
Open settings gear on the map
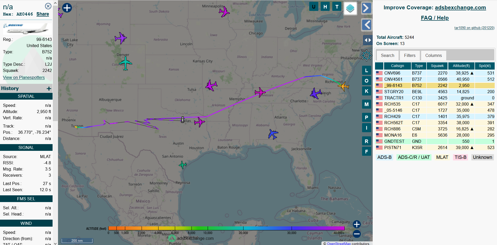click(366, 55)
